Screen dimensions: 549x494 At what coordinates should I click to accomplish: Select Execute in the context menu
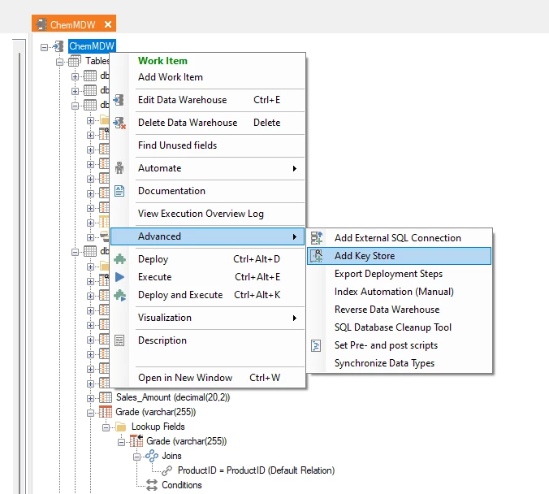click(208, 277)
